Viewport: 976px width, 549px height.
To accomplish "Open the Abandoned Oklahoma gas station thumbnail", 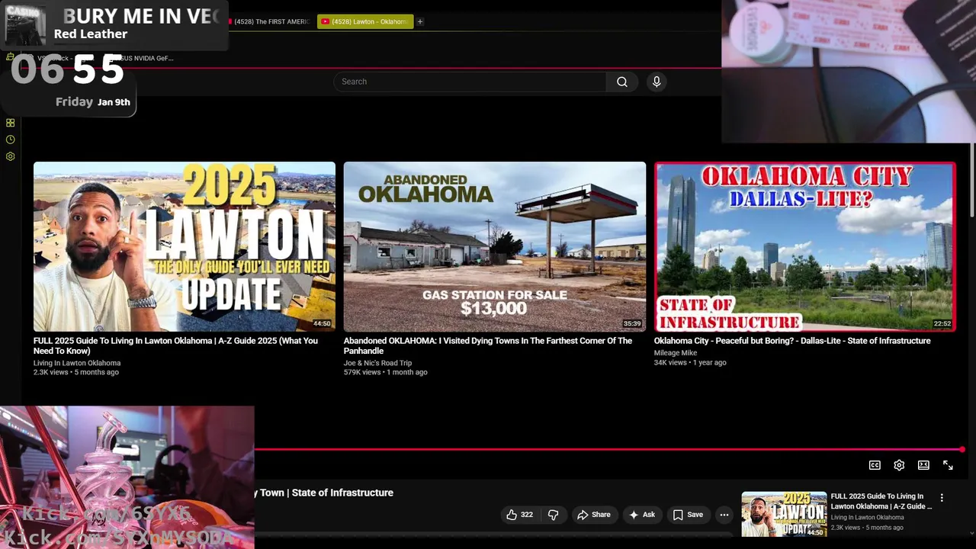I will [495, 246].
